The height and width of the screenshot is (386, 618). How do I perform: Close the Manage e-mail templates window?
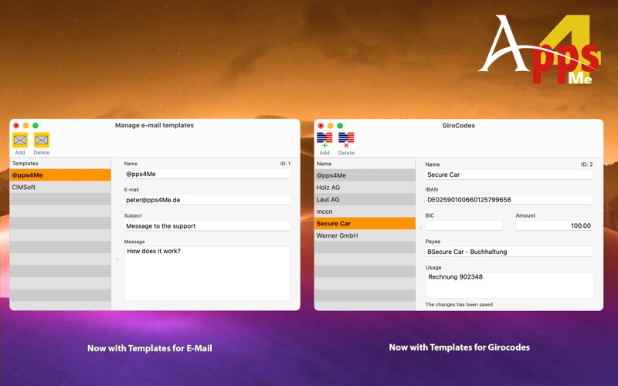[x=16, y=126]
